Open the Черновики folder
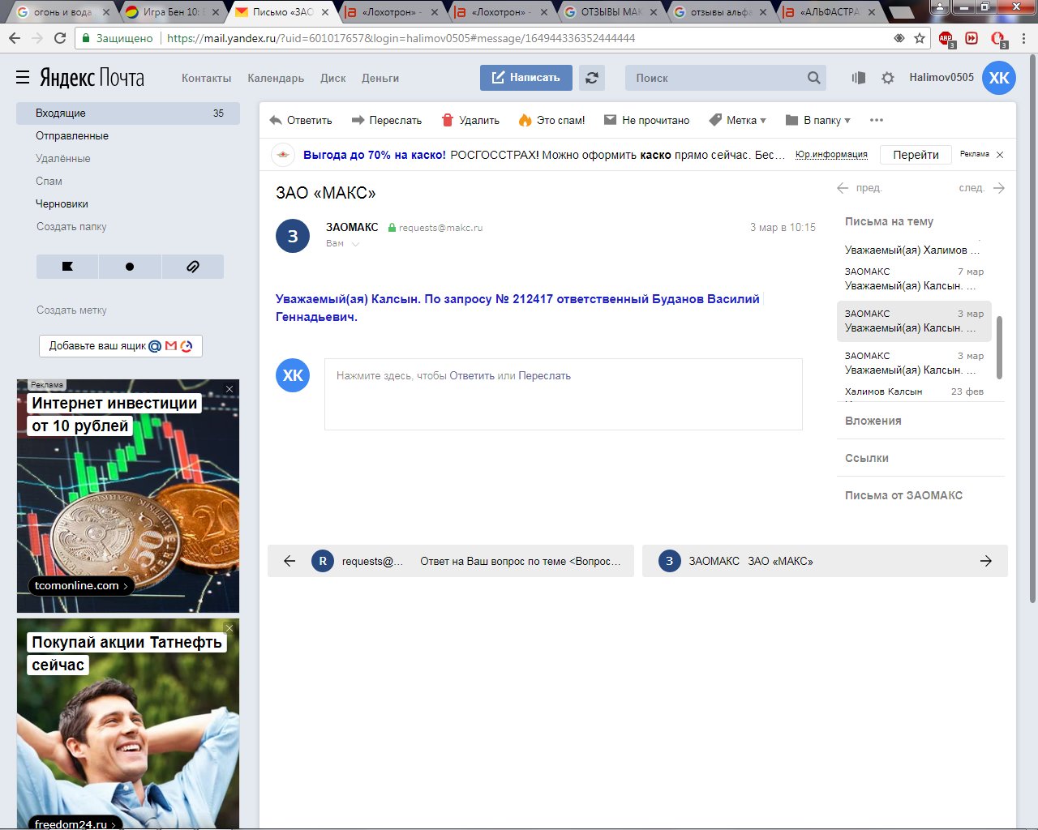1038x830 pixels. tap(62, 203)
